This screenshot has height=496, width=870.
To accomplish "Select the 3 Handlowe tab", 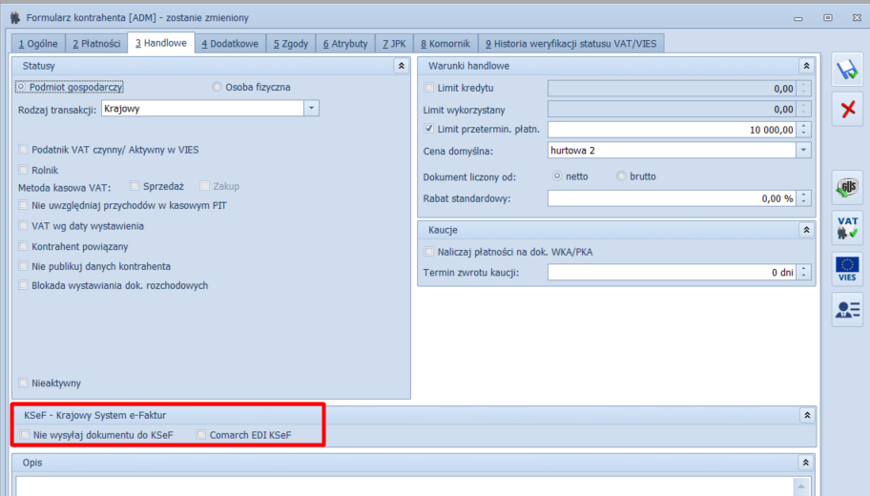I will [x=161, y=43].
